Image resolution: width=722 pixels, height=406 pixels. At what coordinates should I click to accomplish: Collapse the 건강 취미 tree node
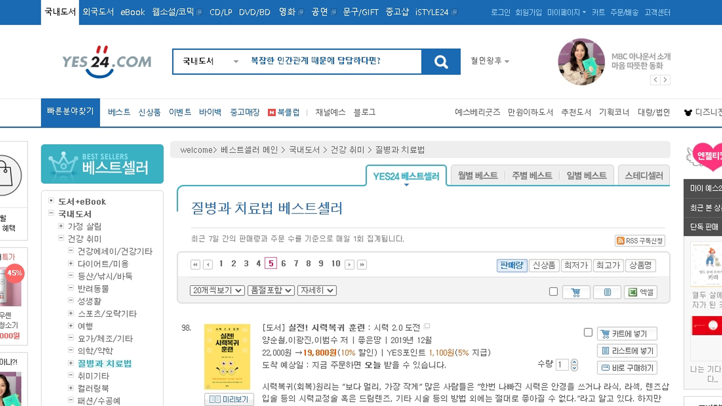coord(61,238)
